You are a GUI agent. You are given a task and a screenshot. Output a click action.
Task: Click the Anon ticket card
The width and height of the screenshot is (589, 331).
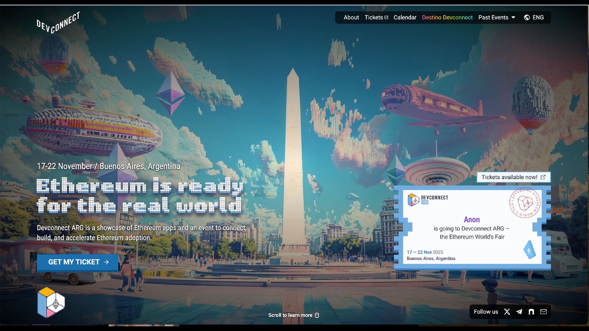click(472, 227)
